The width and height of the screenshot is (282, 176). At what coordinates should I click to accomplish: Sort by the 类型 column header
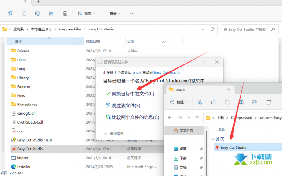tap(130, 41)
